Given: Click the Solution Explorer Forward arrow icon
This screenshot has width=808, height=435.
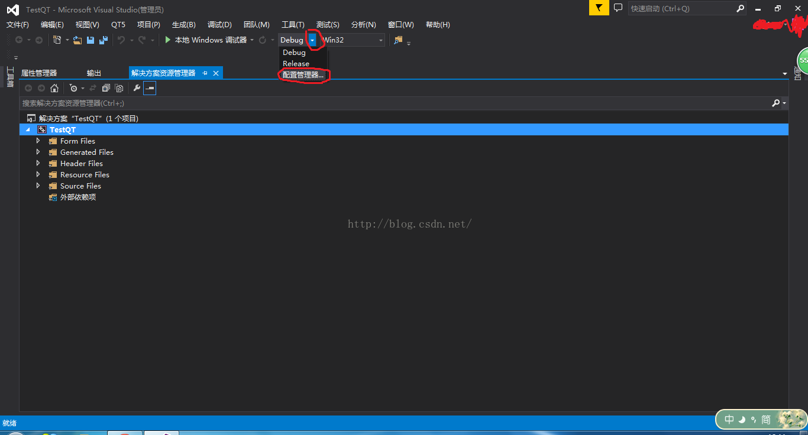Looking at the screenshot, I should point(41,88).
